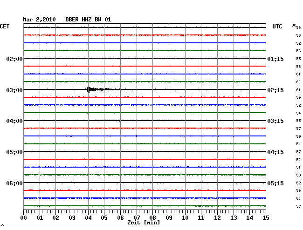Click the '02' minute tick label
Screen dimensions: 303x230
tap(55, 218)
